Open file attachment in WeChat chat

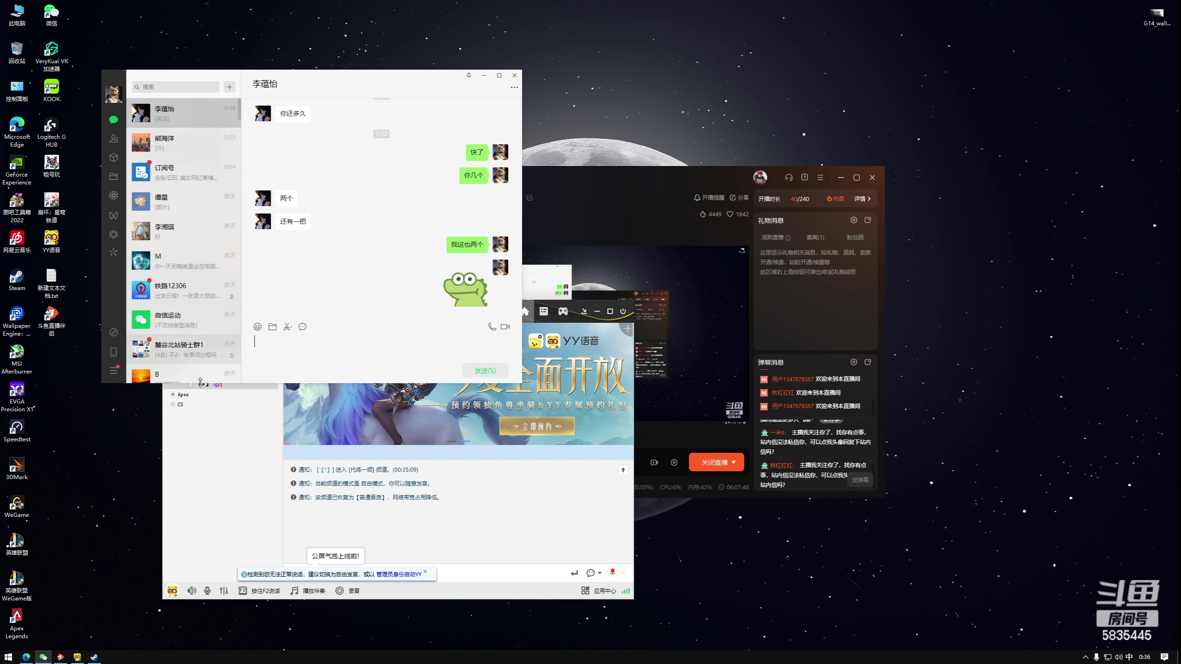pos(273,327)
